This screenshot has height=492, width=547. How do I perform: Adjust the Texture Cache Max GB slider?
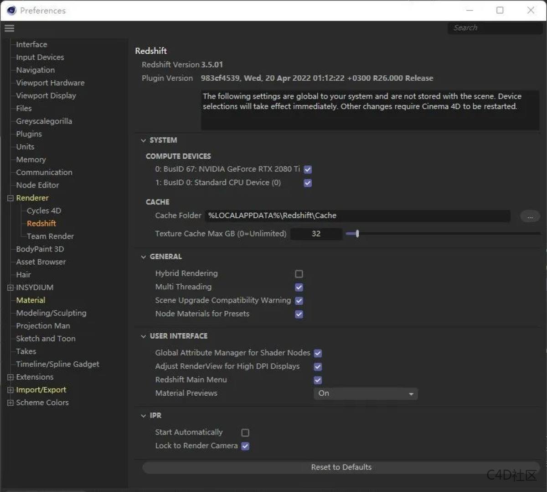point(357,234)
